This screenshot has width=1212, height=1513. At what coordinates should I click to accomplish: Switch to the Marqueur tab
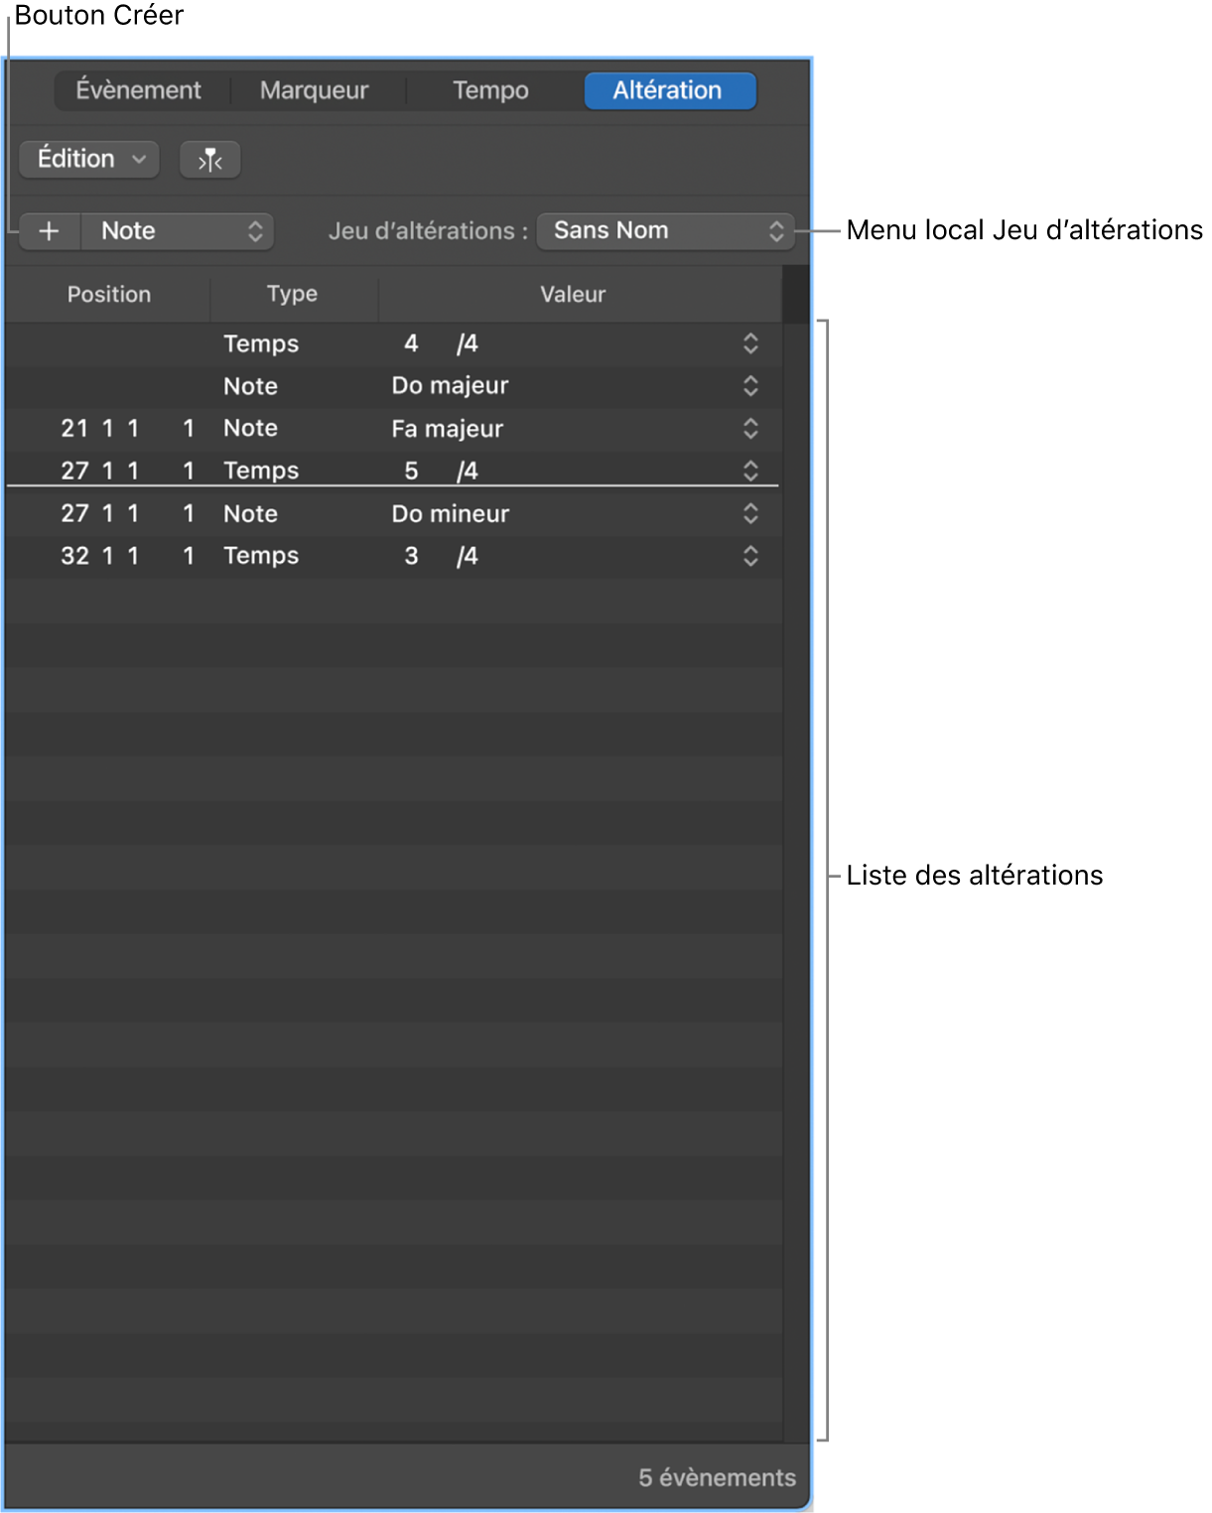(x=314, y=90)
